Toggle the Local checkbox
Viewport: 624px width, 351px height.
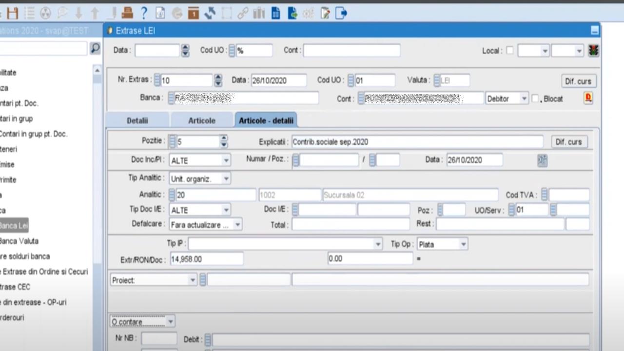510,50
